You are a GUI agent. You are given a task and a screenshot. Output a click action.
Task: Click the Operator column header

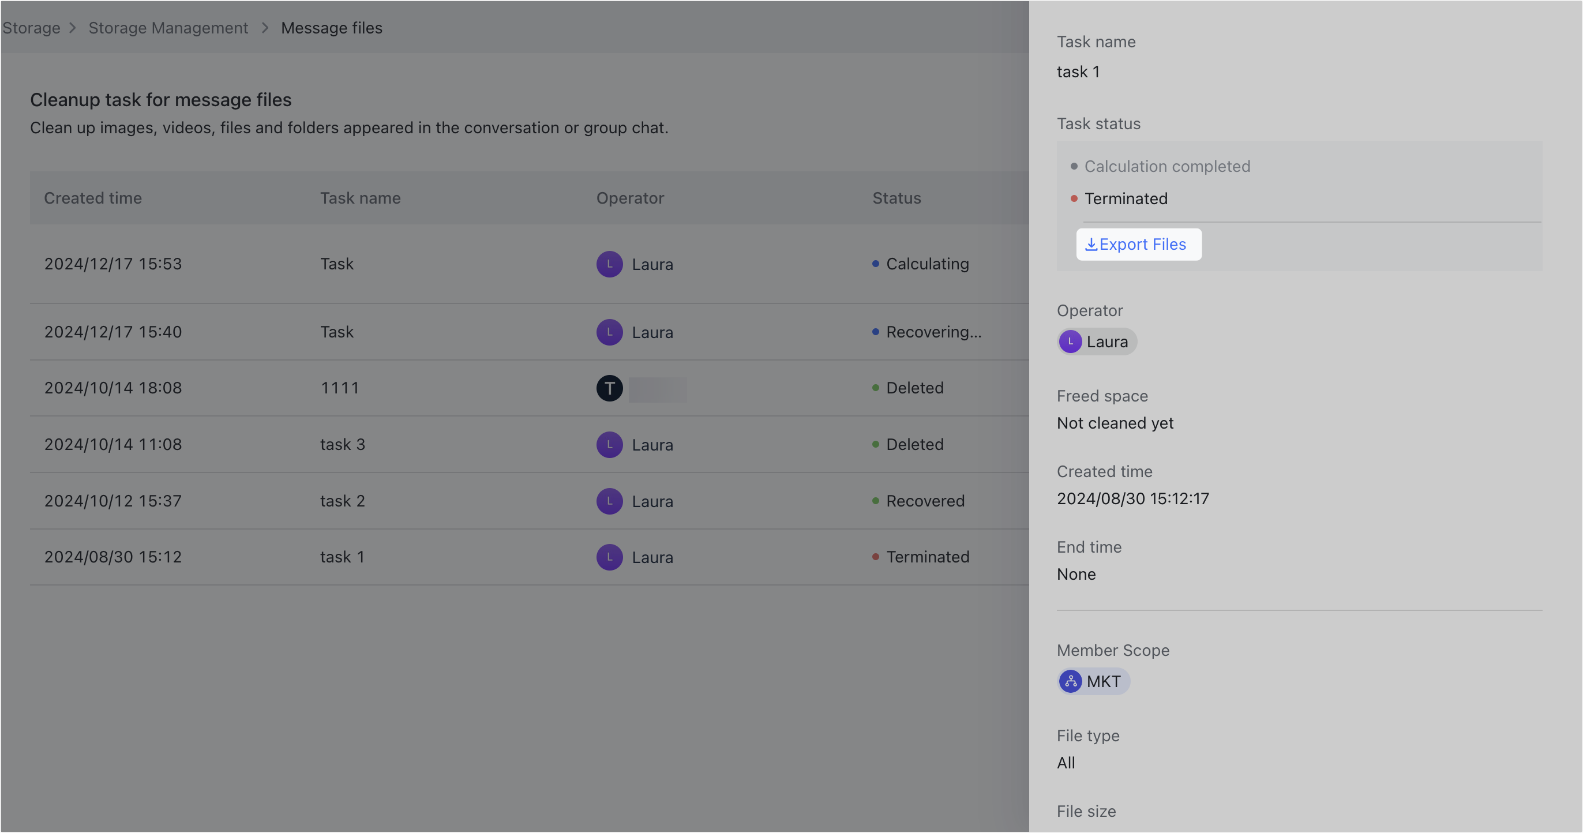click(630, 198)
